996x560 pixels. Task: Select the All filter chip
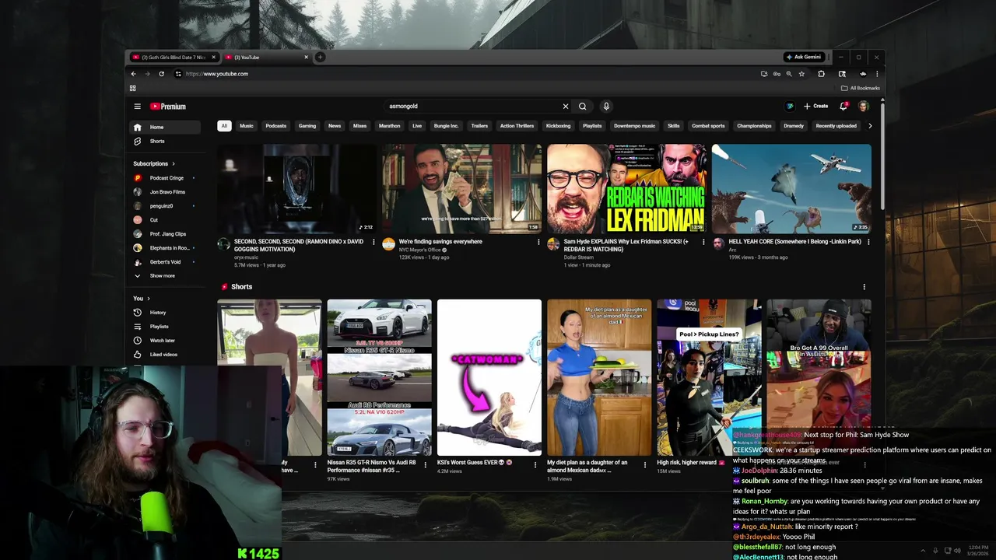(224, 126)
